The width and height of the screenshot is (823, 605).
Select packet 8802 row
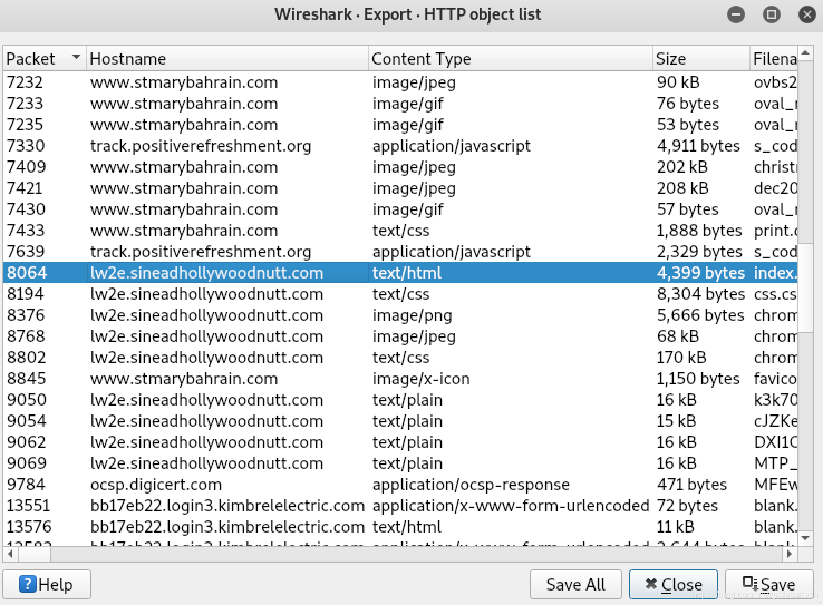[x=400, y=357]
